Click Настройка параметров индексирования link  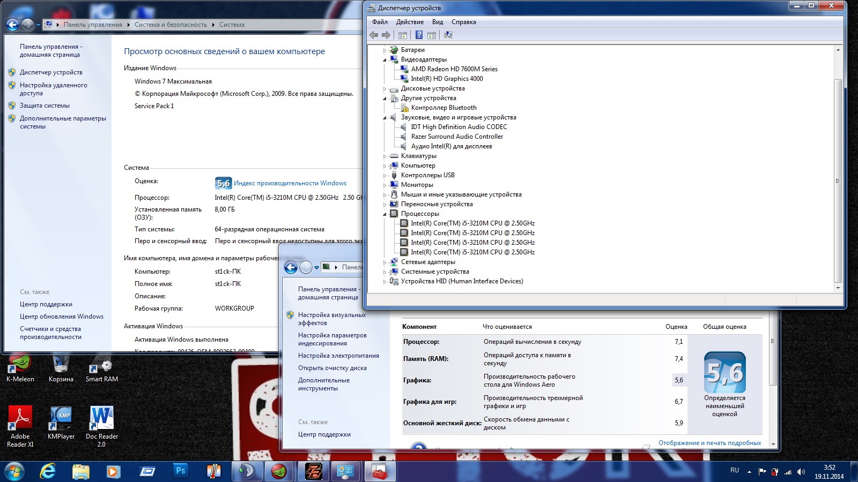pos(332,339)
